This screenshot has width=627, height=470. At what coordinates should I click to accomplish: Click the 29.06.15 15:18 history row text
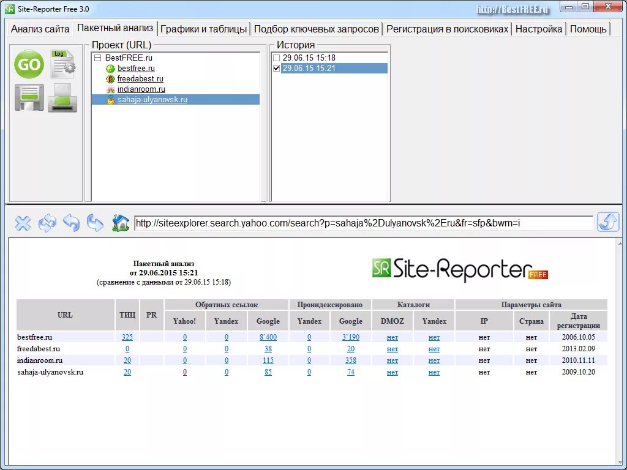point(309,58)
